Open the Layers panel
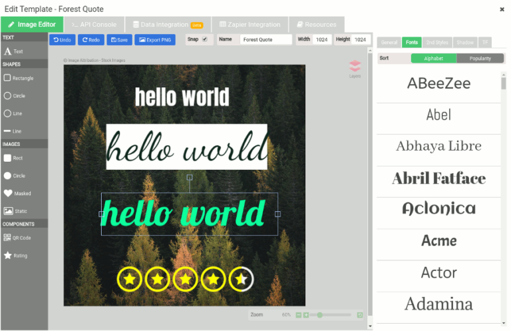Screen dimensions: 511x331 pos(355,68)
